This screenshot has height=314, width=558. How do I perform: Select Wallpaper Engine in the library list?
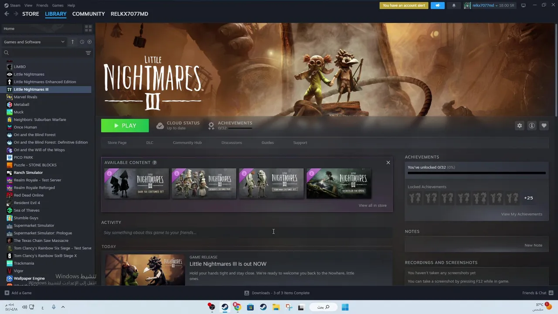(29, 278)
